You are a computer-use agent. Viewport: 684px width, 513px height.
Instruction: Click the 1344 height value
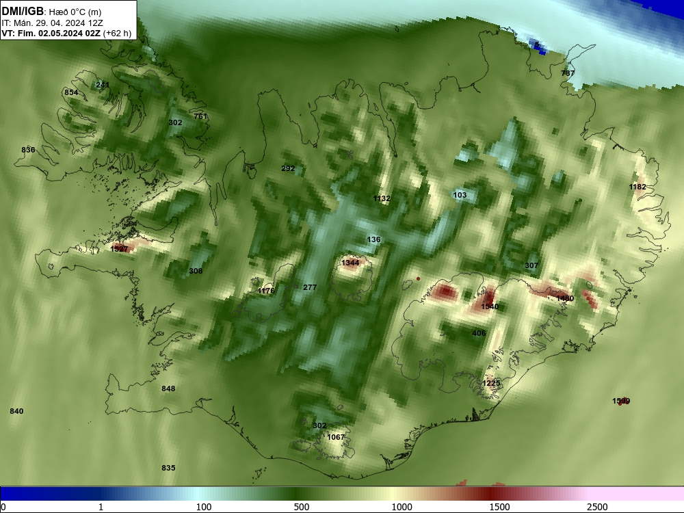350,262
